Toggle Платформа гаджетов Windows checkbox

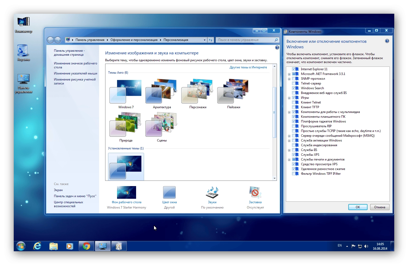click(x=294, y=121)
